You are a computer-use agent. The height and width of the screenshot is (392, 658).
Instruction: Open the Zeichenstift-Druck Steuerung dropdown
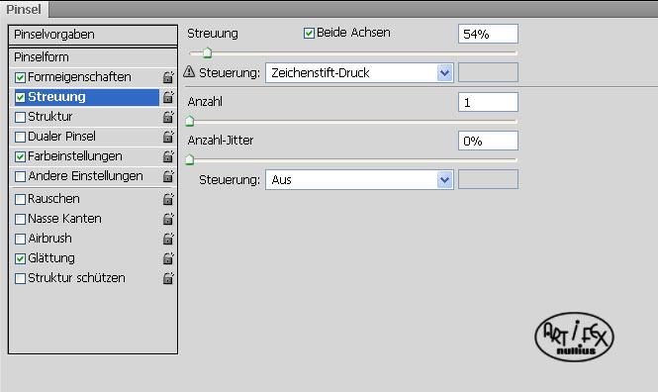(x=359, y=73)
